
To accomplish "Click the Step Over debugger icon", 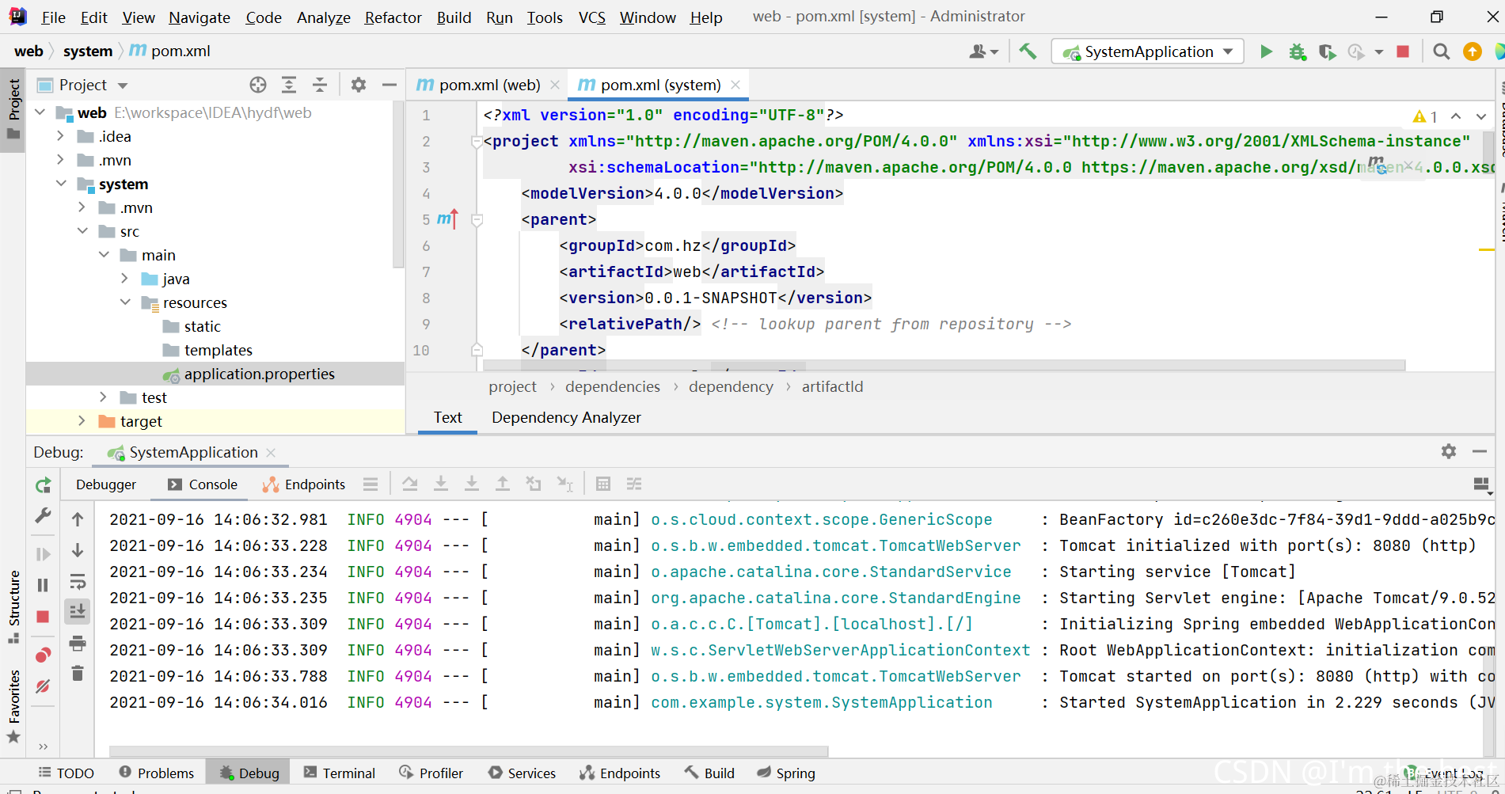I will point(409,484).
